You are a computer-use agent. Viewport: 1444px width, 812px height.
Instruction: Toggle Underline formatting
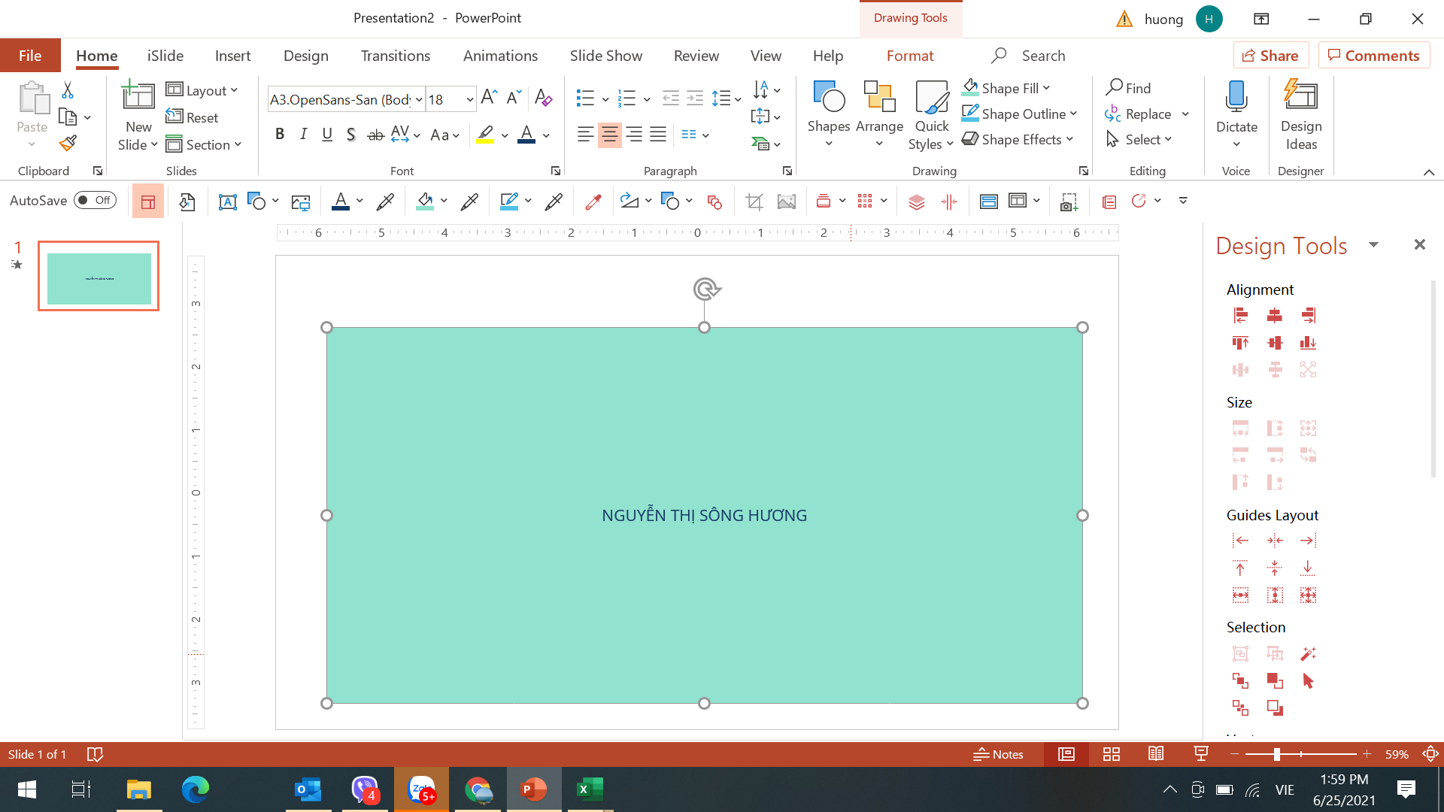327,135
